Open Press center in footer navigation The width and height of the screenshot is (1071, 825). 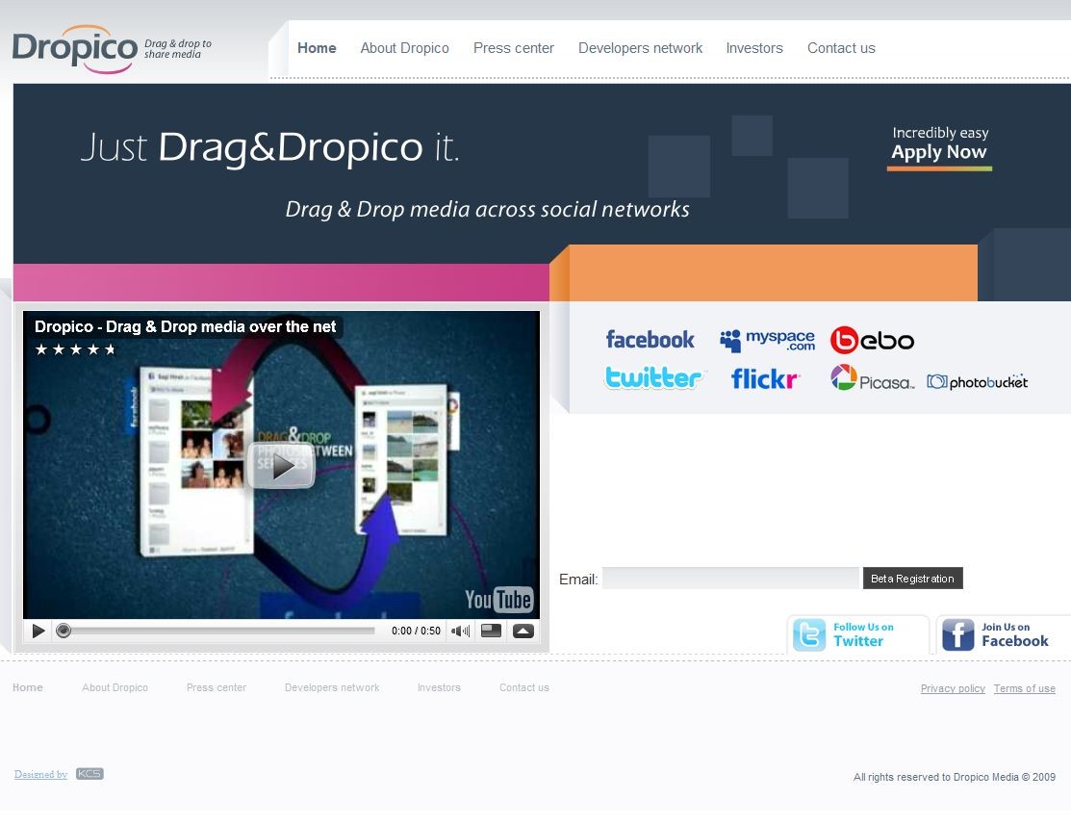tap(217, 687)
